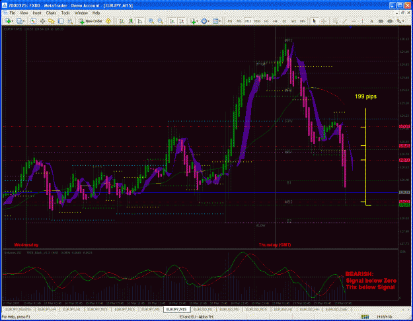Show the Market Watch window
The height and width of the screenshot is (321, 413).
33,21
